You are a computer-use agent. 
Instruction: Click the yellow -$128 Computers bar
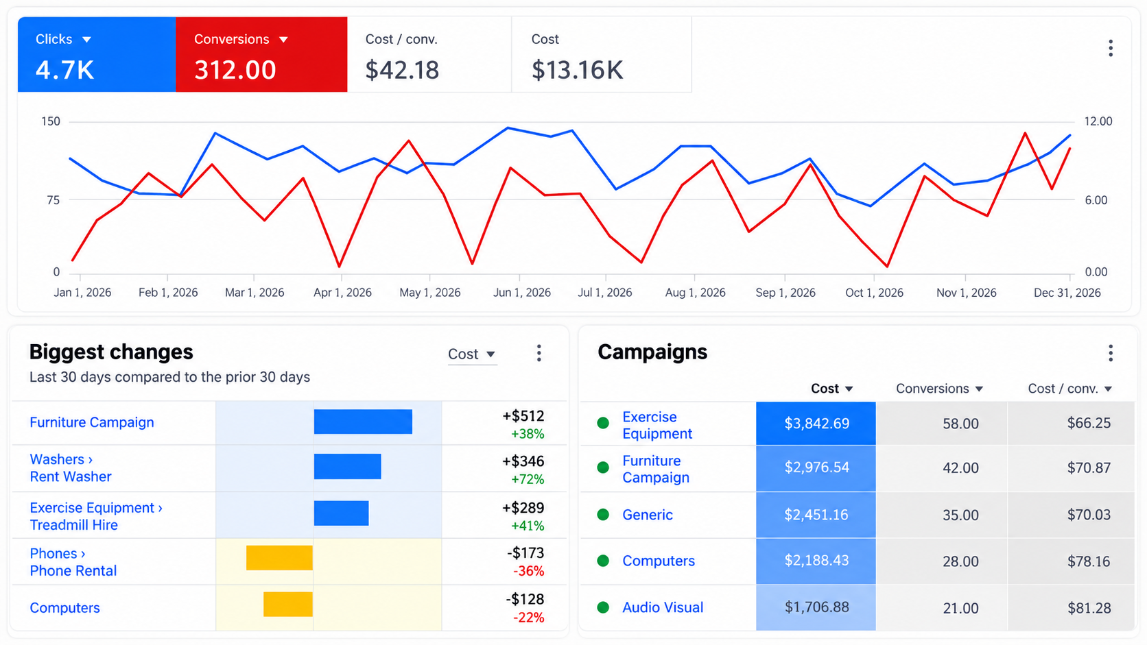click(x=288, y=605)
